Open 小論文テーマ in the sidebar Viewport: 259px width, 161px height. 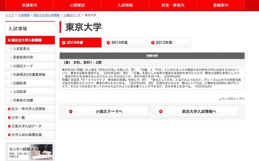(x=30, y=66)
